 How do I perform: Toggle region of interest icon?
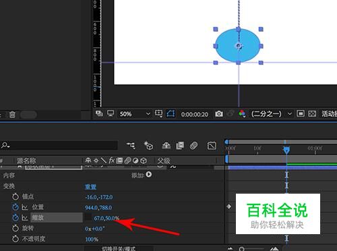[x=301, y=113]
